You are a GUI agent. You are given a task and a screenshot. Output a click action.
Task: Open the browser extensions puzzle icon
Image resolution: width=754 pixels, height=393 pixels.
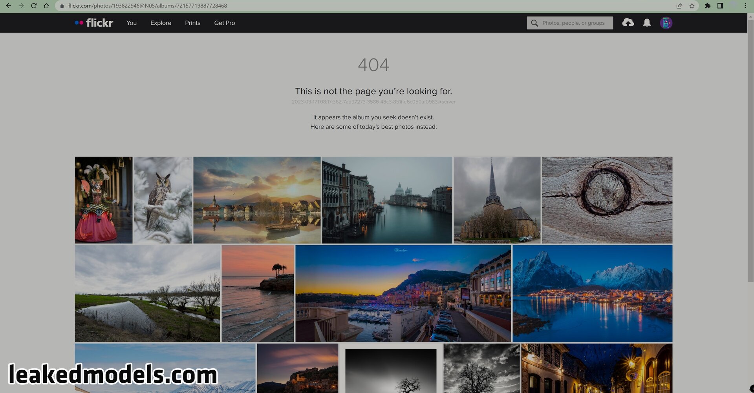(x=707, y=6)
